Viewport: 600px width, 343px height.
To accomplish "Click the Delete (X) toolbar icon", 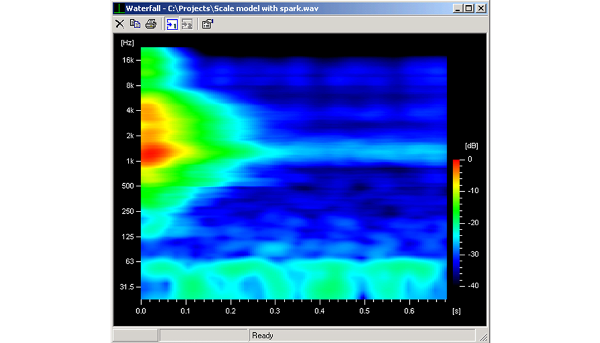I will (x=120, y=24).
